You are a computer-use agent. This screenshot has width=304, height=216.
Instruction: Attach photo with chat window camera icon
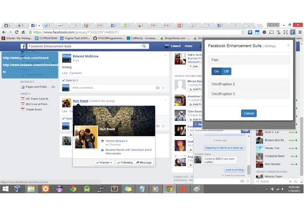pyautogui.click(x=242, y=181)
